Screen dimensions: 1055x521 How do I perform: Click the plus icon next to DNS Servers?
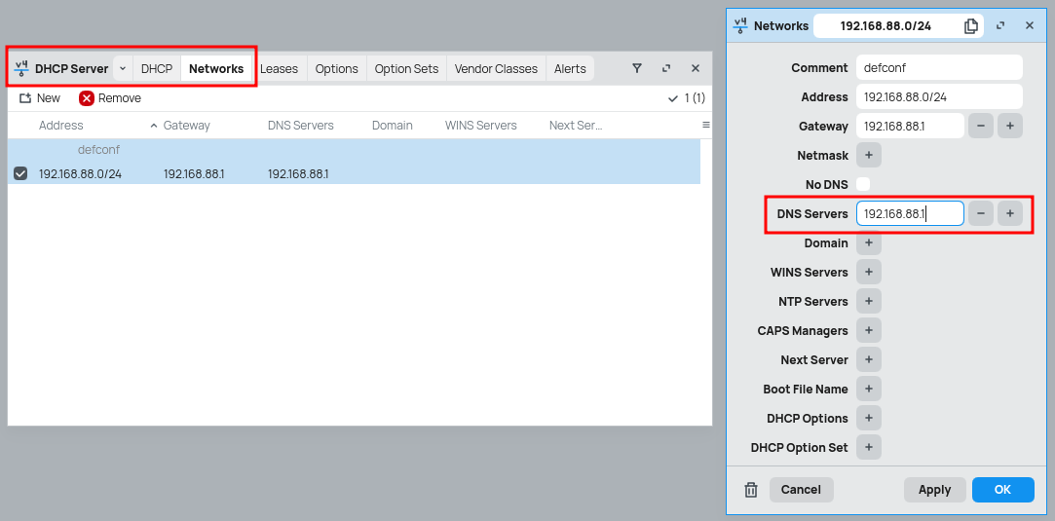(1009, 214)
